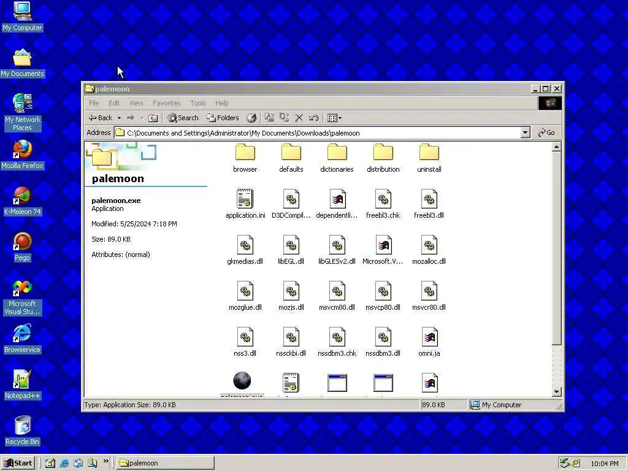This screenshot has width=628, height=471.
Task: Click Internet Explorer quick launch icon
Action: [64, 464]
